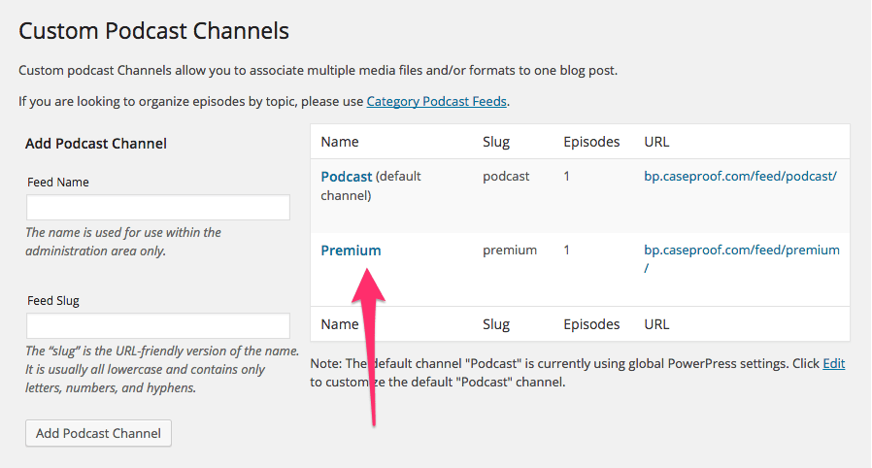
Task: Click the URL column header at top
Action: [656, 142]
